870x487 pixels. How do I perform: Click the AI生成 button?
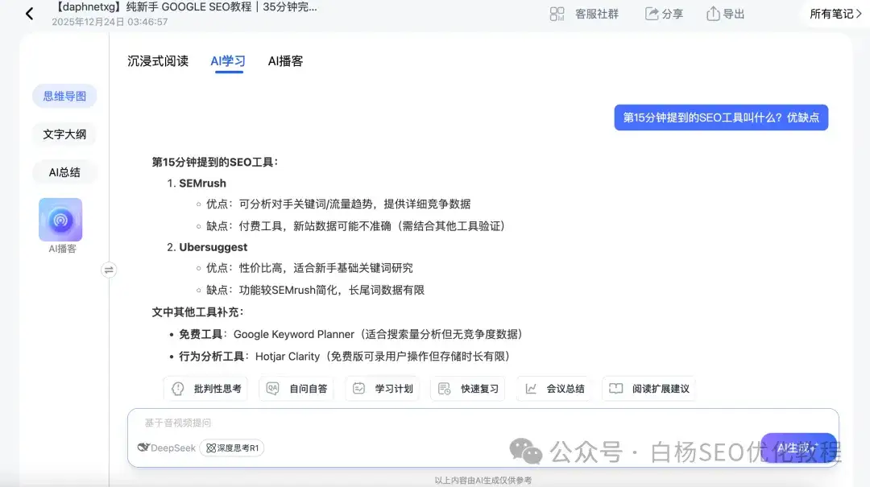click(x=798, y=448)
